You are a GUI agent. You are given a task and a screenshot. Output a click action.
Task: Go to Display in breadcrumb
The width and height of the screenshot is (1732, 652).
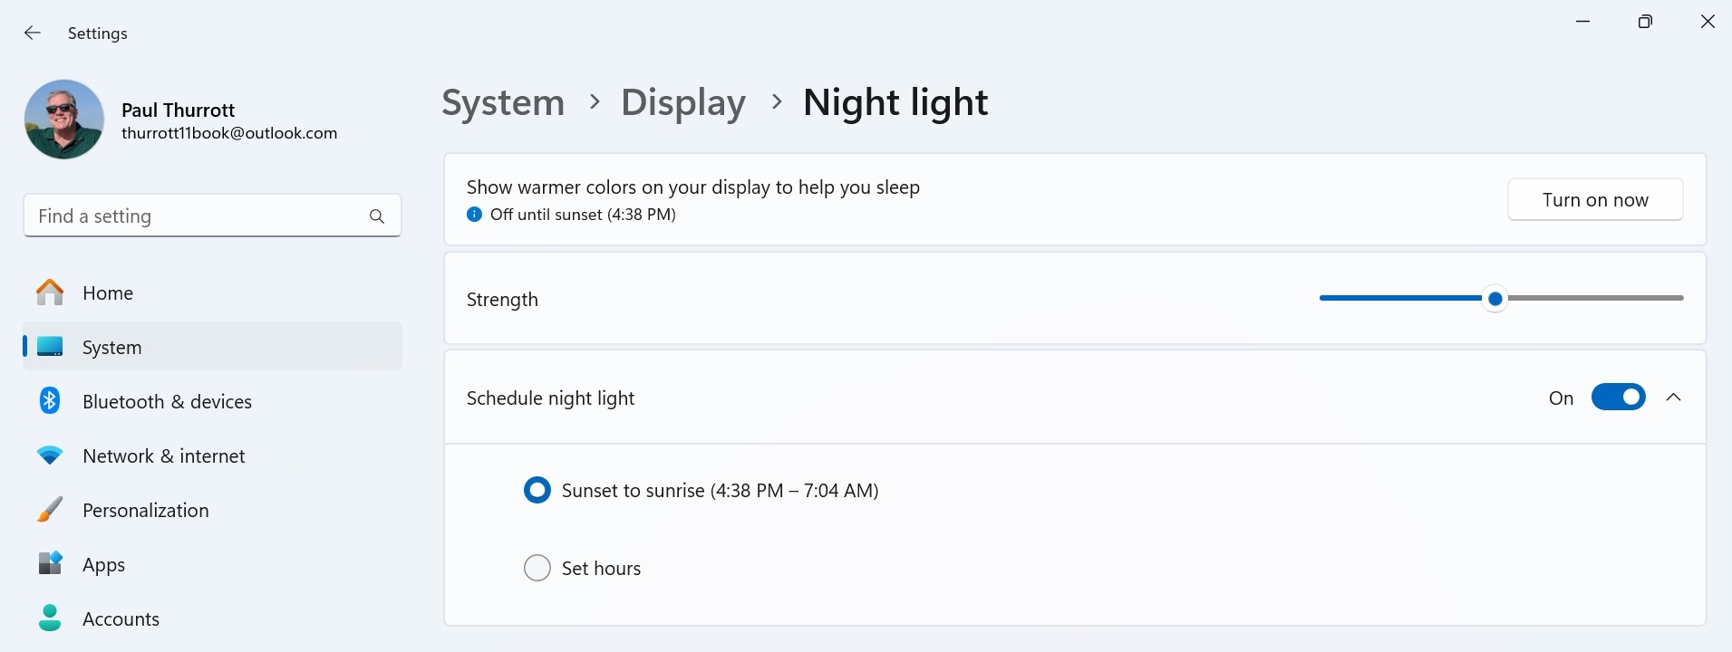[x=682, y=102]
